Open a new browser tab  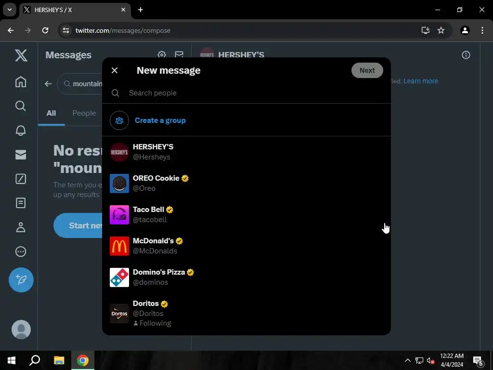[141, 10]
